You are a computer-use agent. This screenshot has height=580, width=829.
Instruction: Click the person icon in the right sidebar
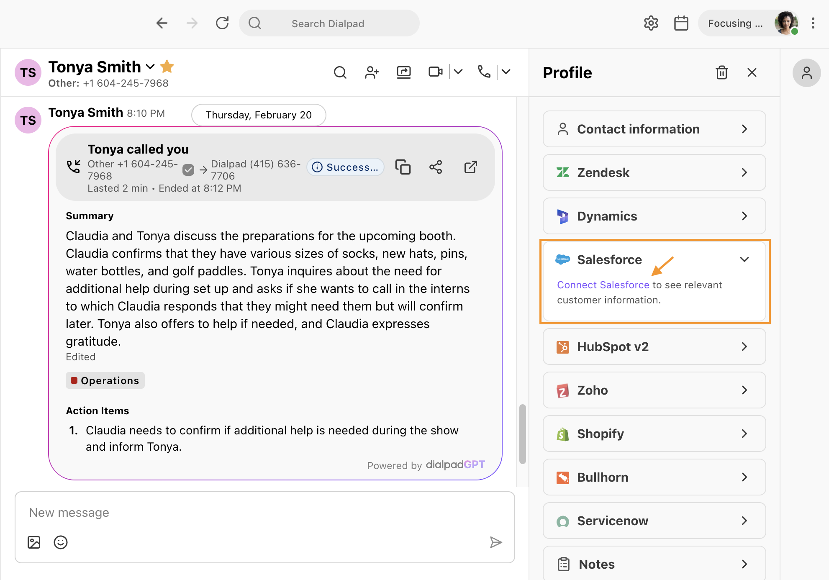(806, 73)
